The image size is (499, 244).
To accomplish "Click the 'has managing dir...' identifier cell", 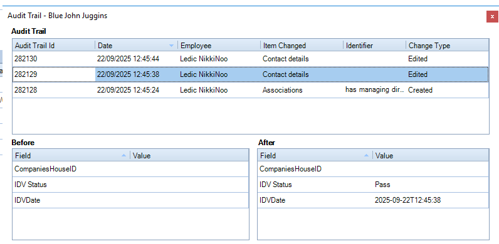I will tap(375, 90).
